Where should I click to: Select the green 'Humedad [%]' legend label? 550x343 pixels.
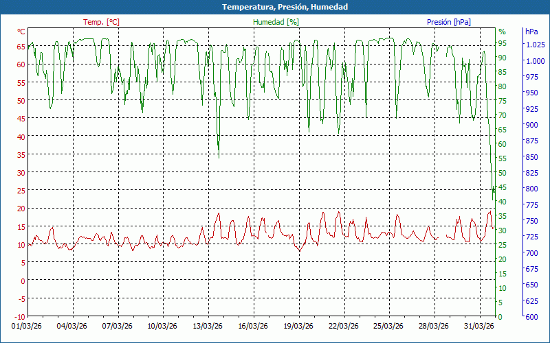[x=276, y=22]
